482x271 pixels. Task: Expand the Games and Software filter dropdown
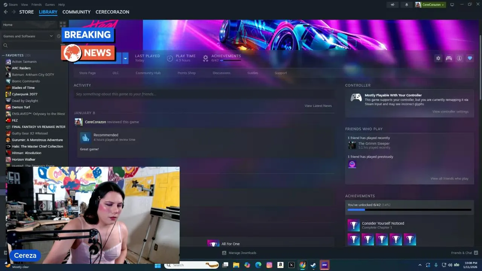pos(51,36)
